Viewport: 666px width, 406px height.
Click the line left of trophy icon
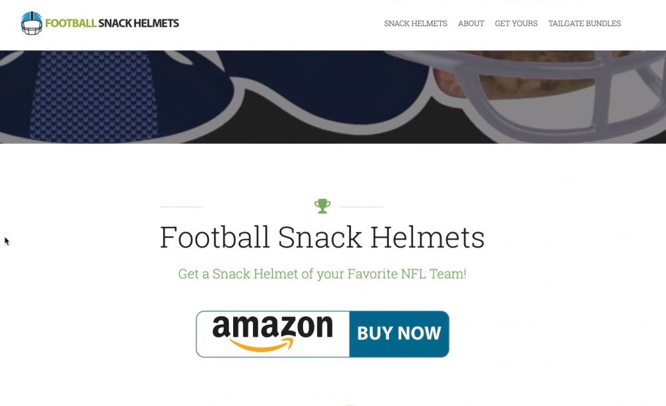pos(181,207)
